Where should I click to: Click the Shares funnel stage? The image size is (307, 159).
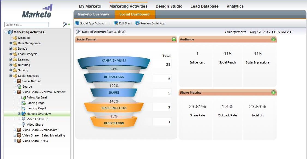pyautogui.click(x=114, y=93)
